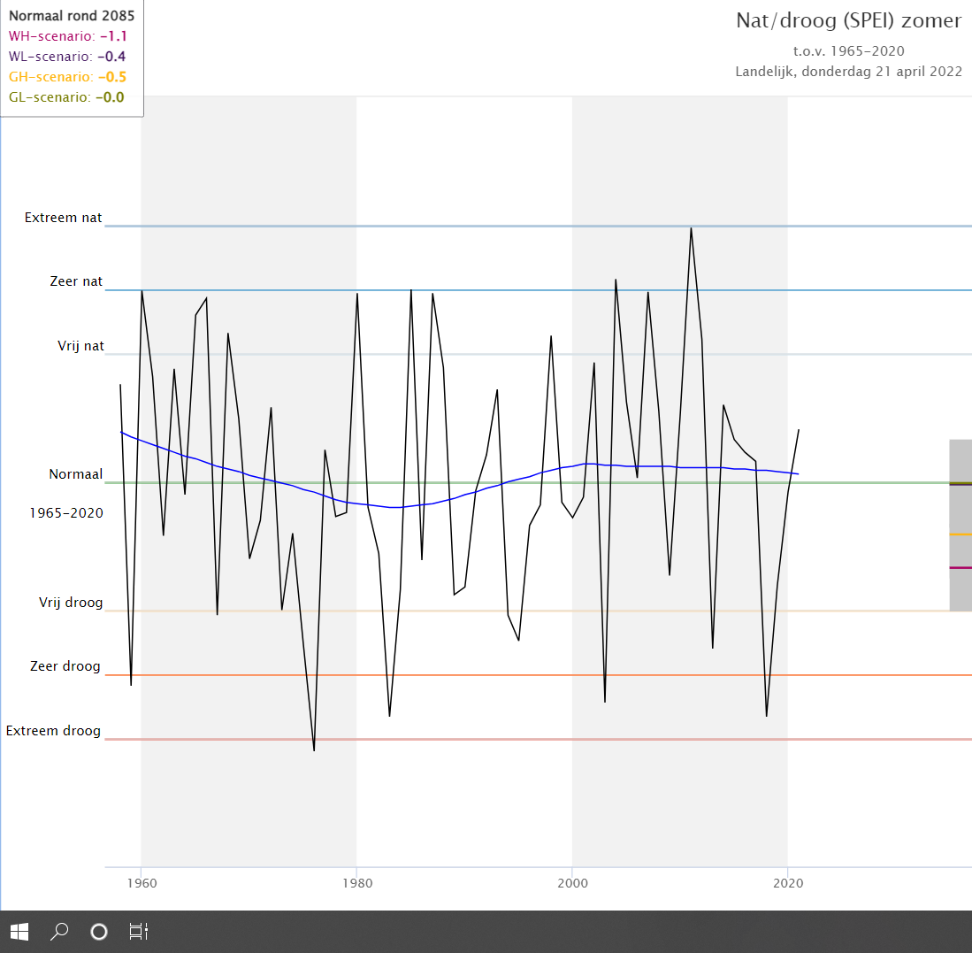The width and height of the screenshot is (972, 953).
Task: Select the 'Vrij nat' axis label
Action: point(80,346)
